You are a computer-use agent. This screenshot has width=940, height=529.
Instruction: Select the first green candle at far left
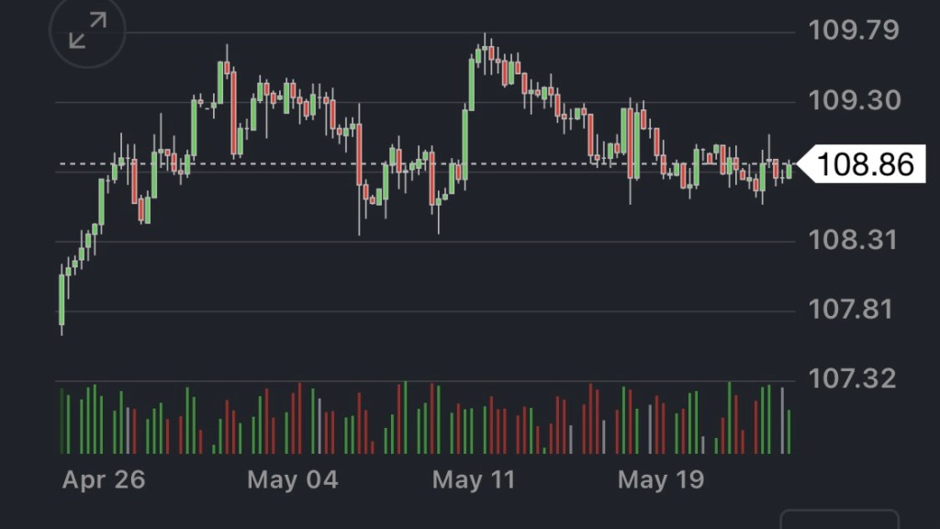coord(62,298)
